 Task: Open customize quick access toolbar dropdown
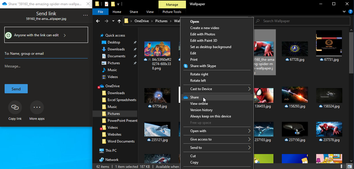(x=118, y=4)
